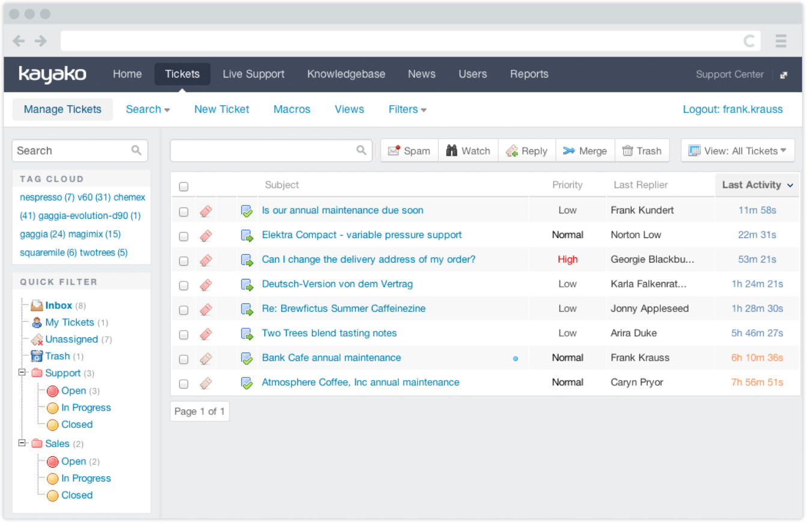
Task: Select the Two Trees blend tasting notes checkbox
Action: pyautogui.click(x=183, y=334)
